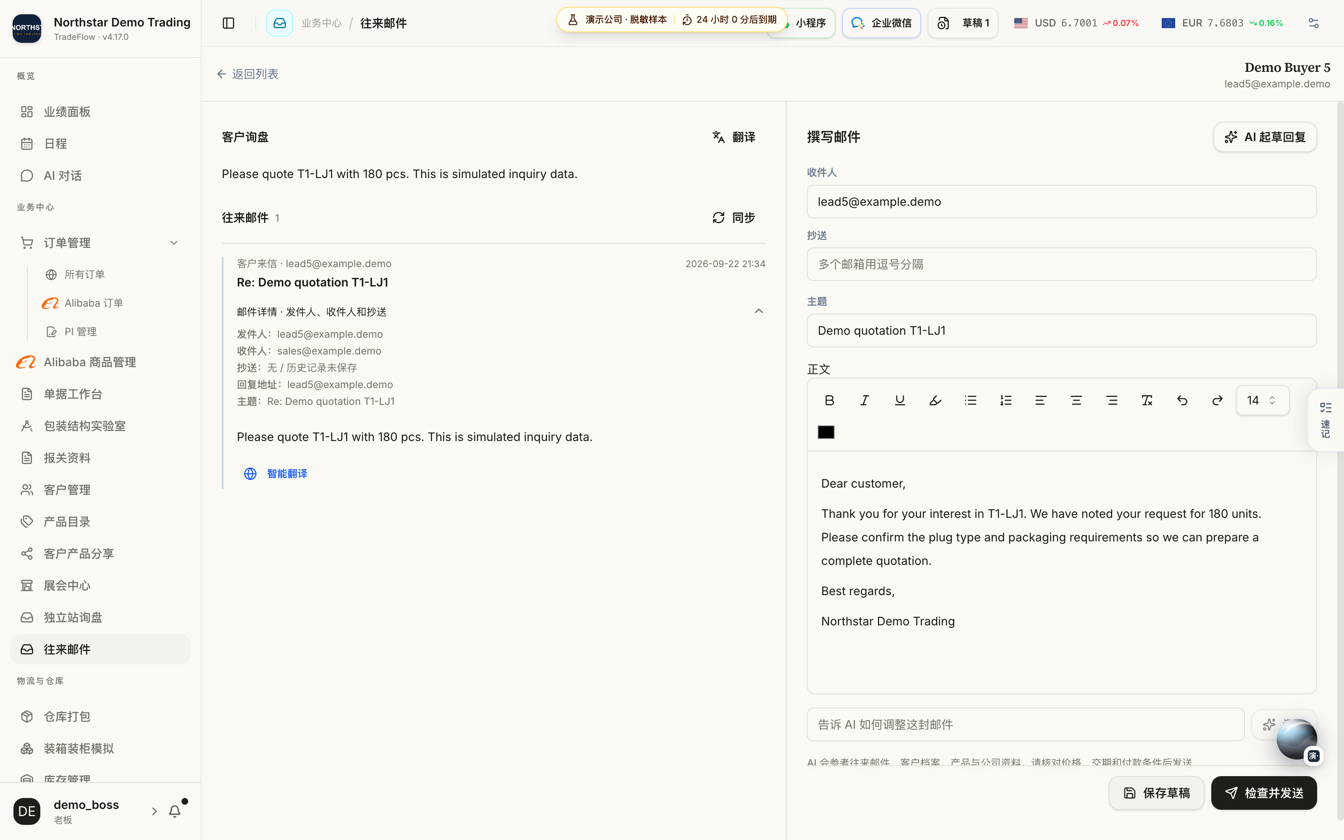Open the black text color swatch
This screenshot has width=1344, height=840.
[x=826, y=432]
